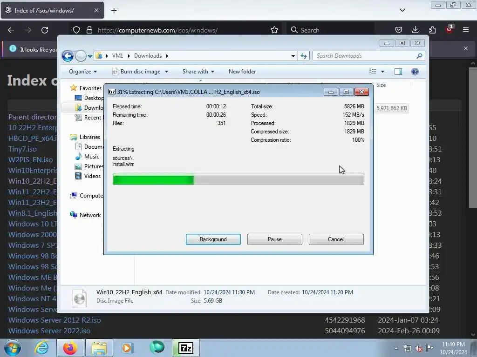Screen dimensions: 477x357
Task: Expand the Downloads breadcrumb arrow
Action: (167, 56)
